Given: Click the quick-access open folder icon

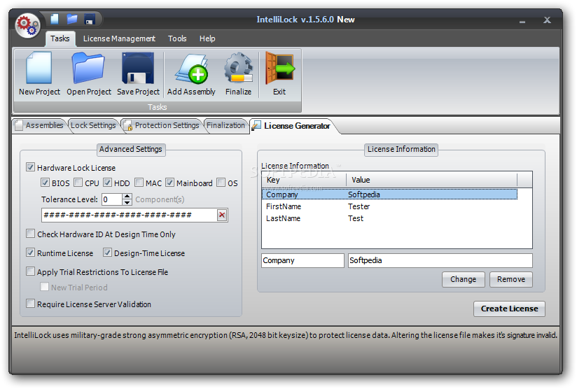Looking at the screenshot, I should tap(72, 19).
